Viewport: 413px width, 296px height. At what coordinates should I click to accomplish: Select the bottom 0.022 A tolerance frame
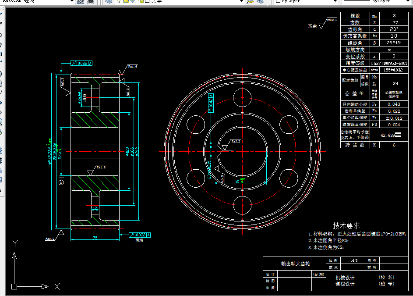click(x=140, y=235)
